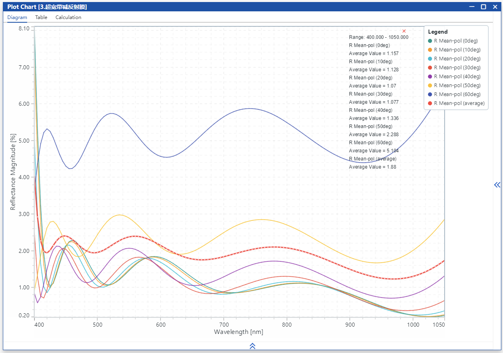Close the average value statistics overlay

click(x=404, y=31)
